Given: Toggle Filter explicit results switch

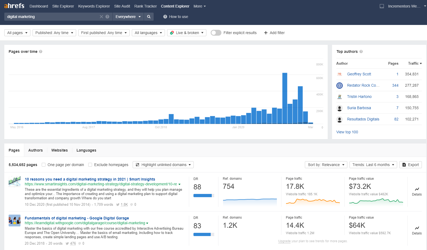Looking at the screenshot, I should (x=216, y=33).
